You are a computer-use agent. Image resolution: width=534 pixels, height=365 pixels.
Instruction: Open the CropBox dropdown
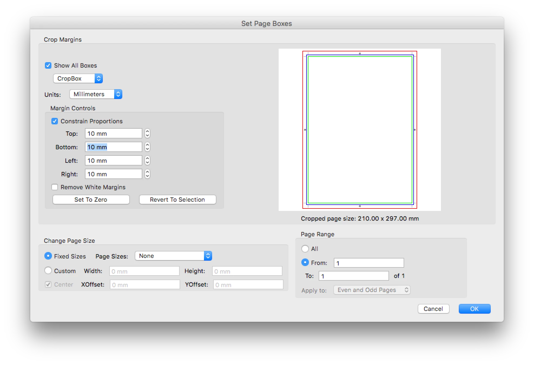(78, 78)
